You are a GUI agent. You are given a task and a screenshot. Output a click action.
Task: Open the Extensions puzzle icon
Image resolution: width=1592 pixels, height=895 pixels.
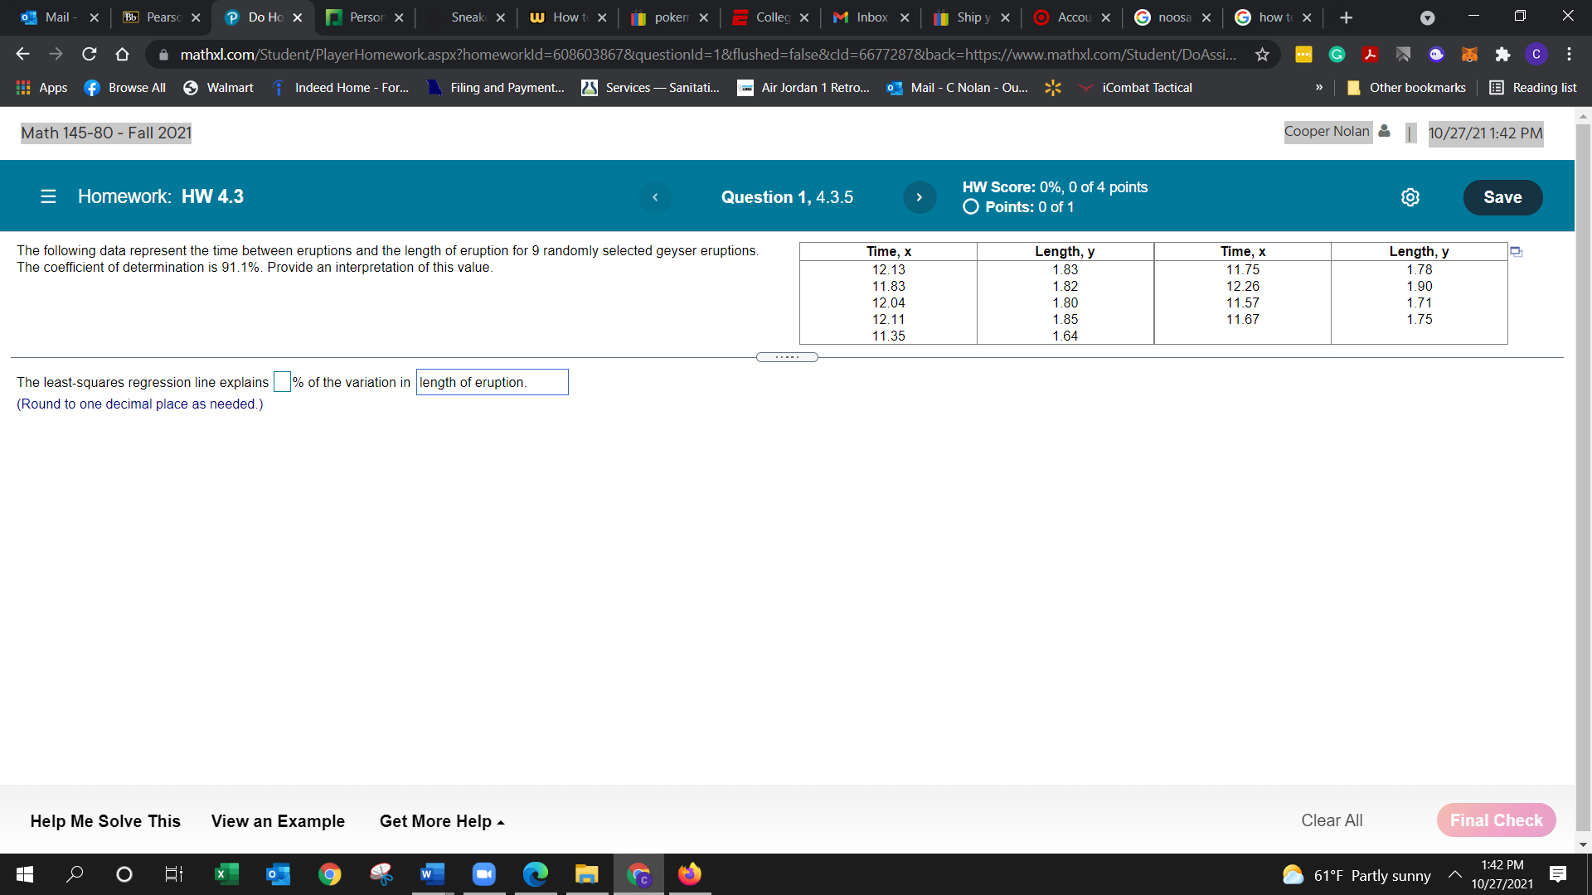tap(1502, 55)
